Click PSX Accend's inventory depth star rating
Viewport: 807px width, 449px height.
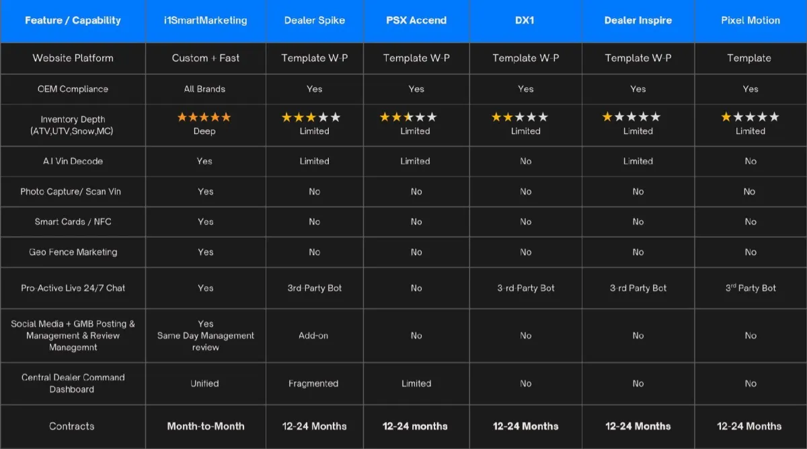408,117
